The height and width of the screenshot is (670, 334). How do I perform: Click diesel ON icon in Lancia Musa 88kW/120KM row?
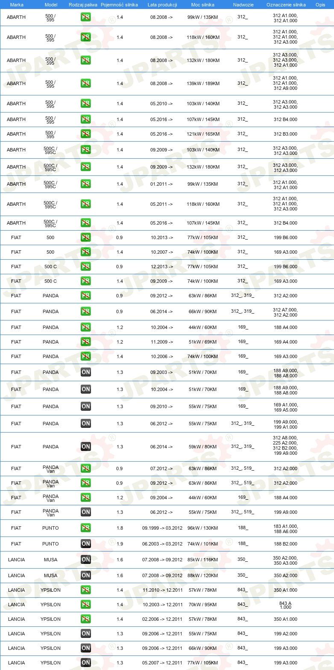(86, 575)
